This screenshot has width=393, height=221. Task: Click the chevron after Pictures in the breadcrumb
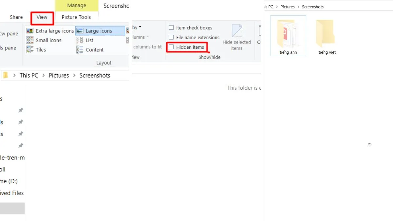click(74, 75)
